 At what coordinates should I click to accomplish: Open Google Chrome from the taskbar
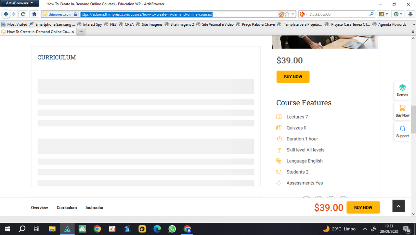point(97,229)
